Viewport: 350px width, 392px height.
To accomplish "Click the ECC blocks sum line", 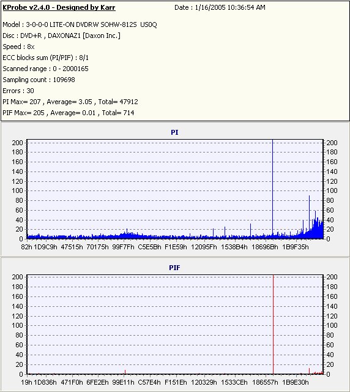I will coord(45,58).
